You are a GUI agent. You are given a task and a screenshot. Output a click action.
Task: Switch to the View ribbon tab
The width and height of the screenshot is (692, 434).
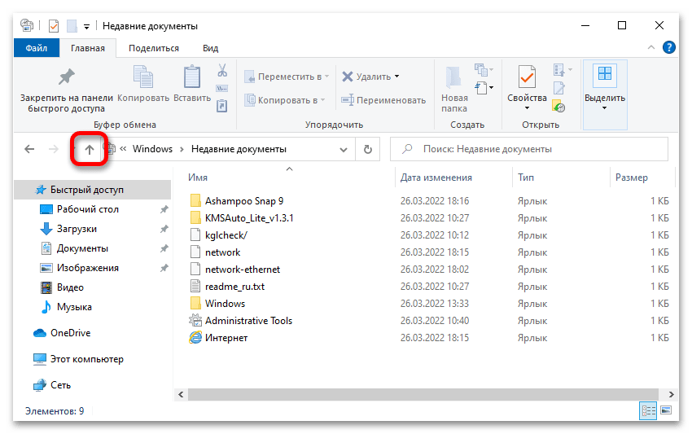click(210, 48)
